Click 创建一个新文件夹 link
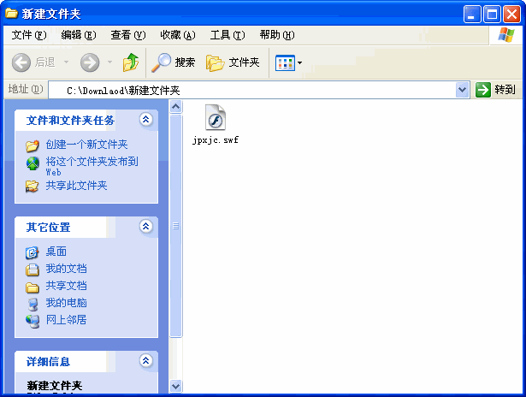The image size is (526, 397). coord(86,145)
